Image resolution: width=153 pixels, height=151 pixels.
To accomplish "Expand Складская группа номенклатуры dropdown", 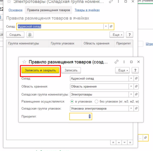I will [131, 95].
